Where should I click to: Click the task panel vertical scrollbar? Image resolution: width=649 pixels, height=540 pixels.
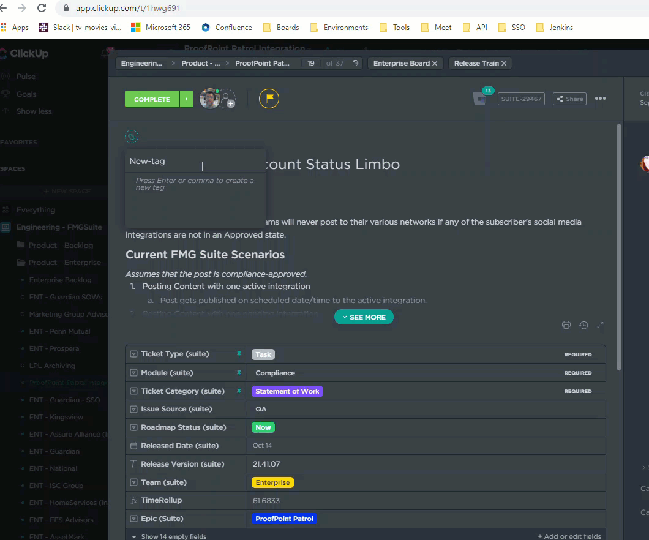(619, 247)
